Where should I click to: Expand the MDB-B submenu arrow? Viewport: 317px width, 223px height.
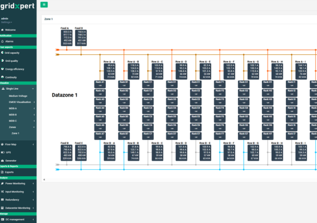click(34, 114)
